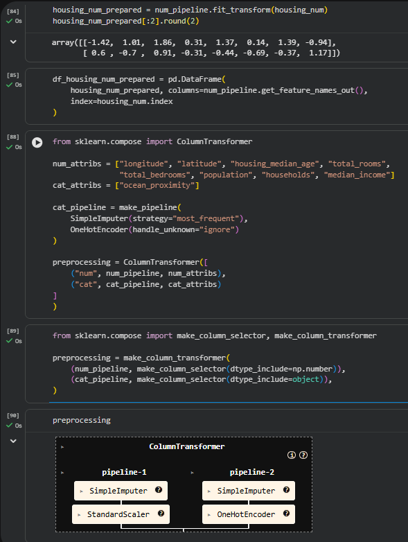The height and width of the screenshot is (542, 408).
Task: Open ColumnTransformer documentation question-mark icon
Action: [x=303, y=455]
